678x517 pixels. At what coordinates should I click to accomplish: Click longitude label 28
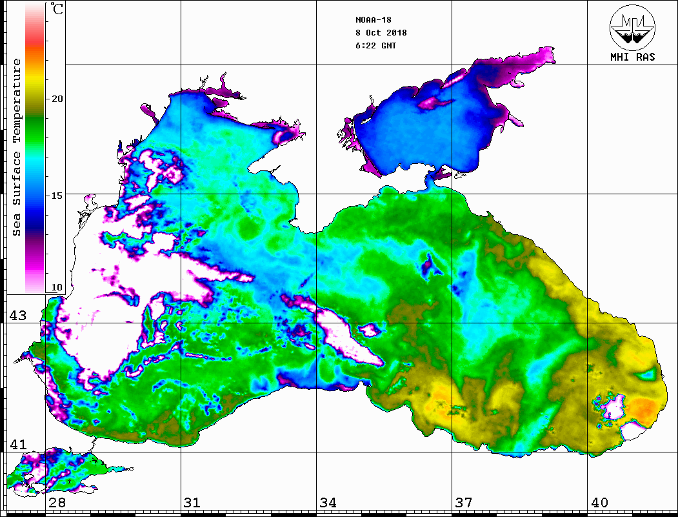point(57,503)
